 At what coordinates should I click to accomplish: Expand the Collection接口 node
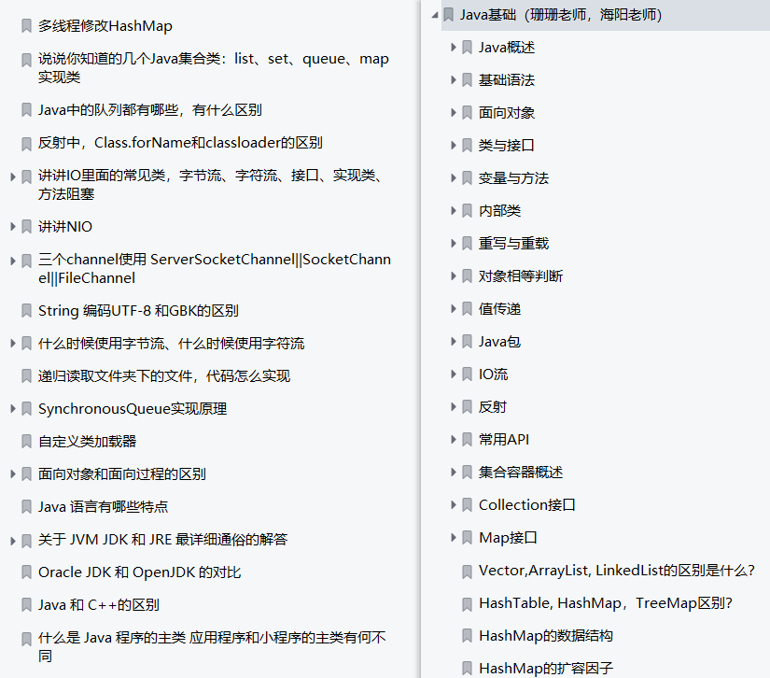[x=452, y=504]
